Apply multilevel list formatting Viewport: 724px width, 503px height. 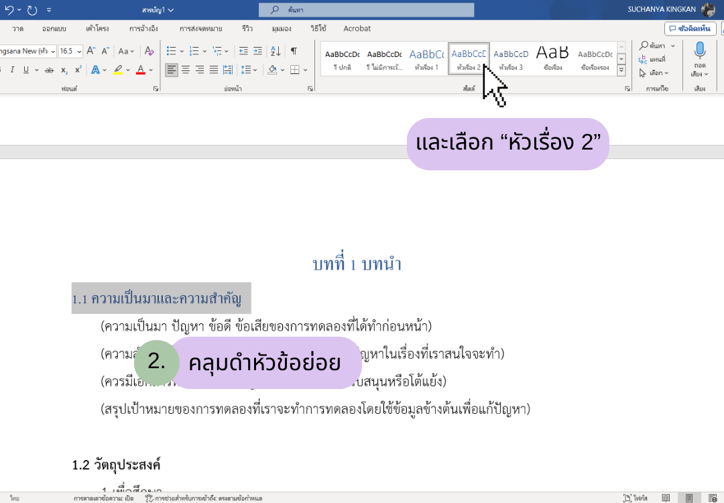(x=217, y=51)
